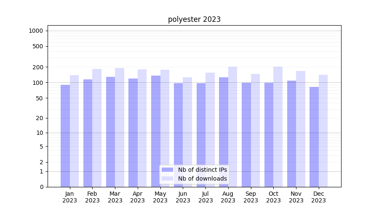Click the 'polyester 2023' chart title
The image size is (379, 210).
tap(194, 19)
